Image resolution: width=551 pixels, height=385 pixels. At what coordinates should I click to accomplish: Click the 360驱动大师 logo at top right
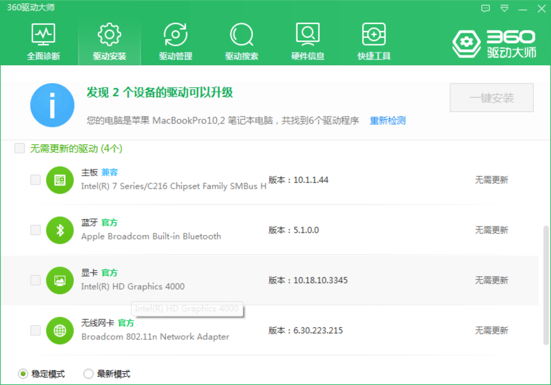click(x=494, y=44)
